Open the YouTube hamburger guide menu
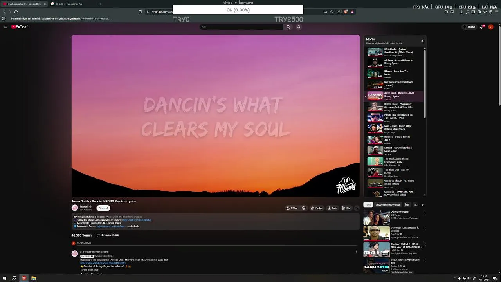The image size is (501, 282). pyautogui.click(x=5, y=27)
